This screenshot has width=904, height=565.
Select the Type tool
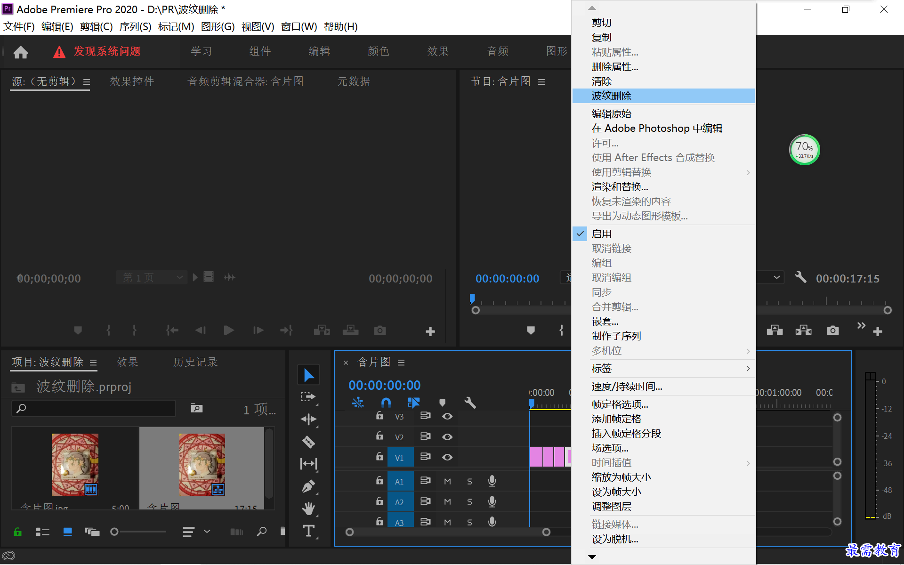(308, 531)
